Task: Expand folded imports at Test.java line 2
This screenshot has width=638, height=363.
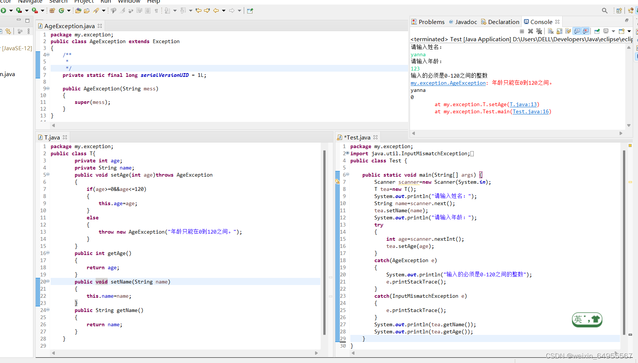Action: pos(347,153)
